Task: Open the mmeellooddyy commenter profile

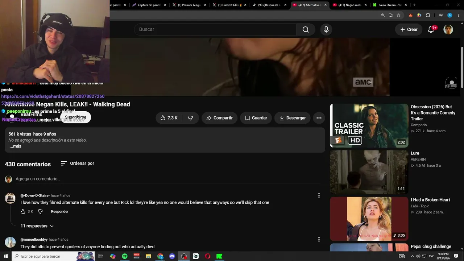Action: click(34, 240)
